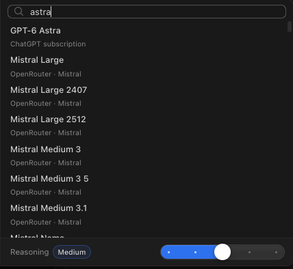The width and height of the screenshot is (293, 269).
Task: Click "OpenRouter · Mistral" under Mistral Large 2407
Action: [46, 103]
